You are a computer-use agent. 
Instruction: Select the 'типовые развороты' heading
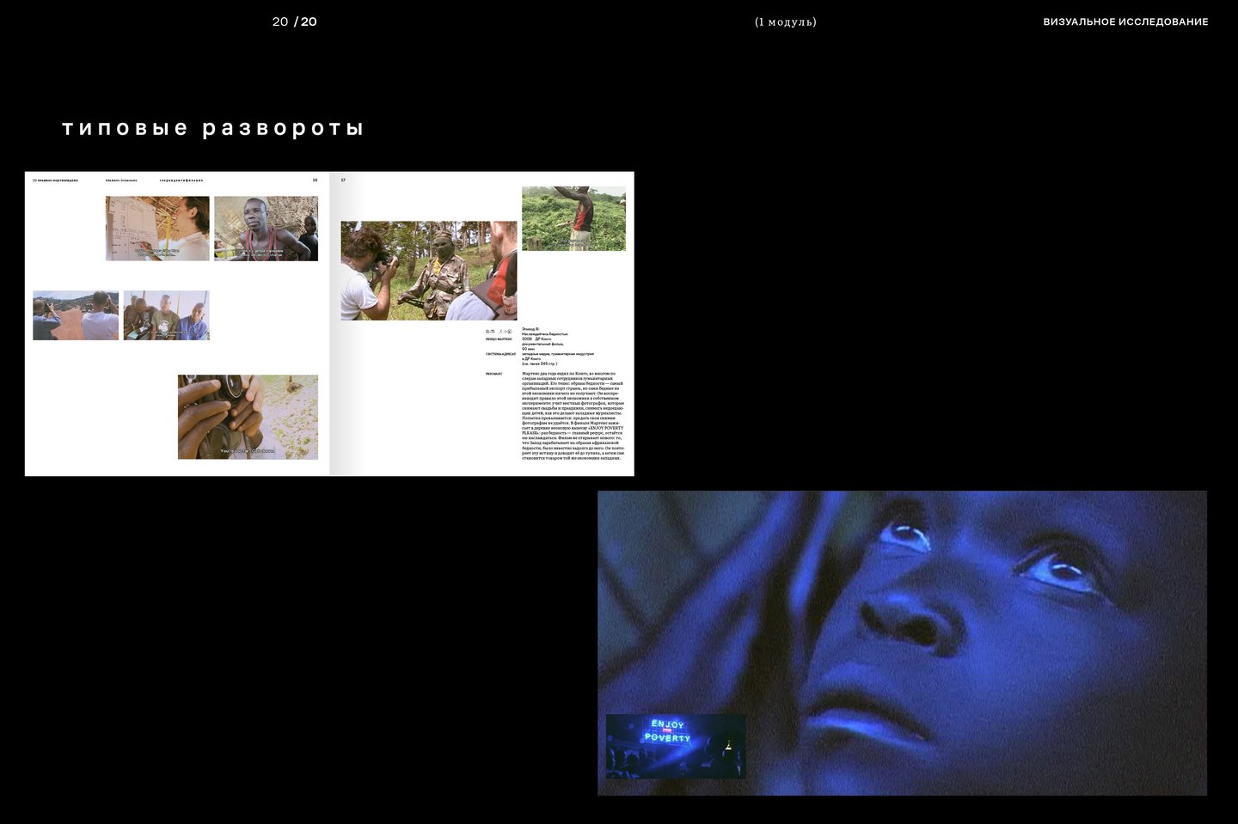(213, 128)
